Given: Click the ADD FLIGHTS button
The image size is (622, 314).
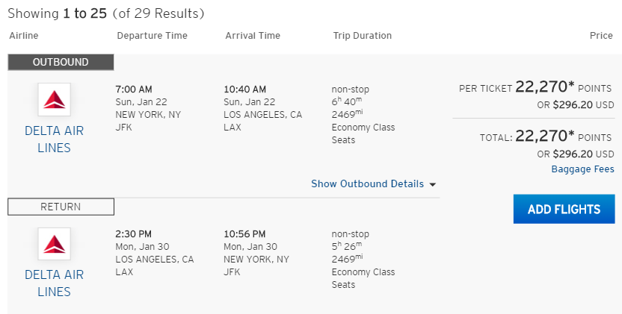Looking at the screenshot, I should 564,209.
